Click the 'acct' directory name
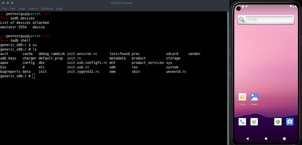302x145 pixels. pyautogui.click(x=4, y=54)
